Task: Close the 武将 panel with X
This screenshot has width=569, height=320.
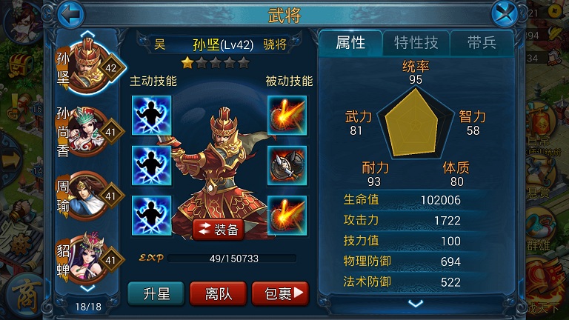Action: (x=505, y=15)
